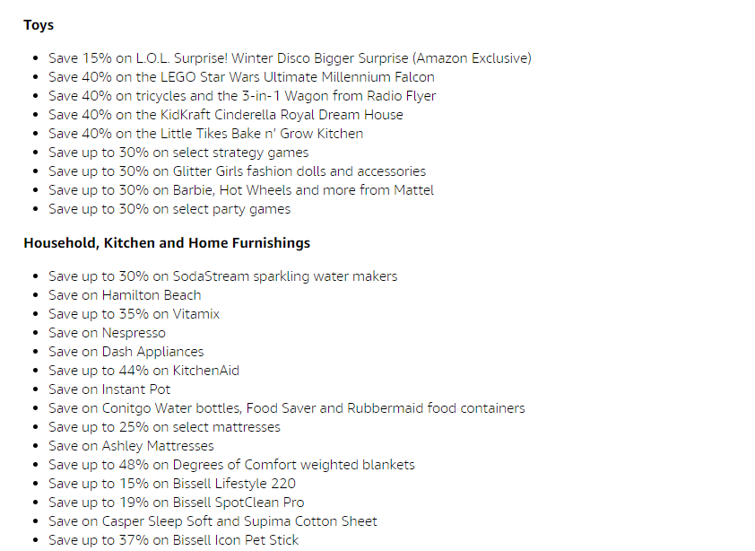The height and width of the screenshot is (551, 755).
Task: Click the Vitamix savings line
Action: 134,314
